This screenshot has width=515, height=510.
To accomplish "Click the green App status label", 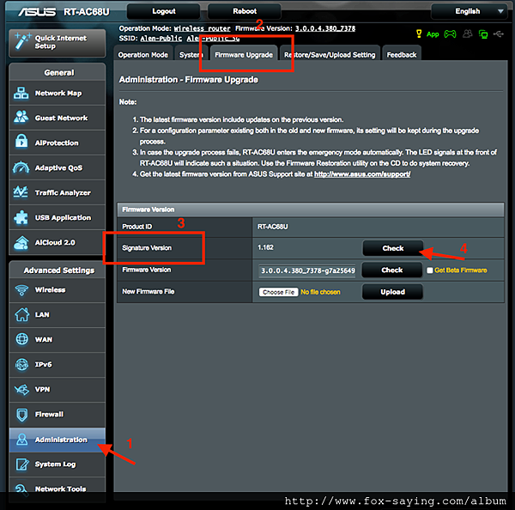I will click(433, 34).
